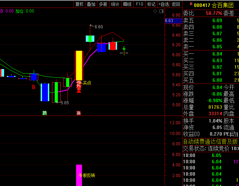Click the 5.05 low price label
This screenshot has width=239, height=186.
pos(65,103)
